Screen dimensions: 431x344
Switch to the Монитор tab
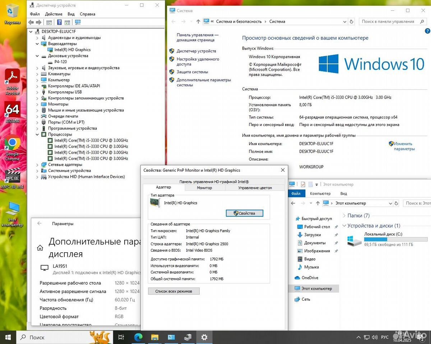tap(204, 188)
